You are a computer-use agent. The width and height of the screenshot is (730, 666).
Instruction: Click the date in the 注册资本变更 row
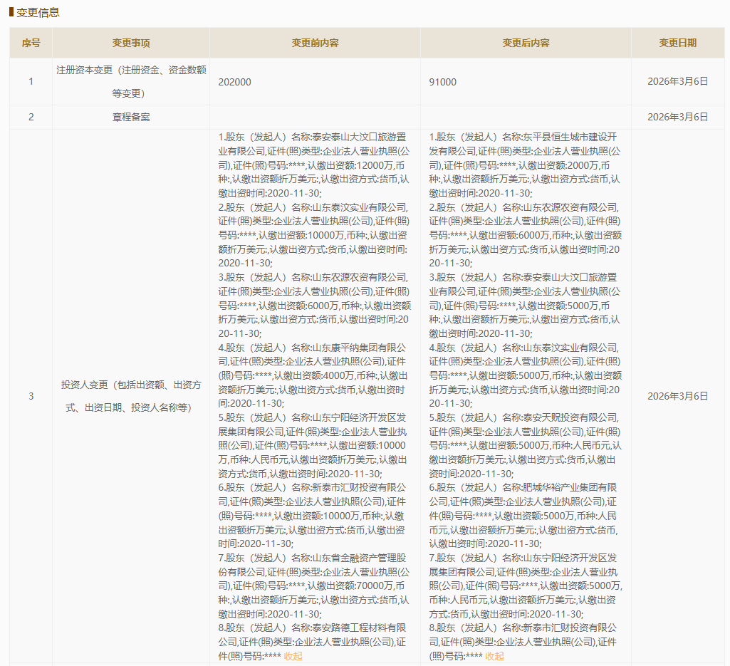(677, 82)
